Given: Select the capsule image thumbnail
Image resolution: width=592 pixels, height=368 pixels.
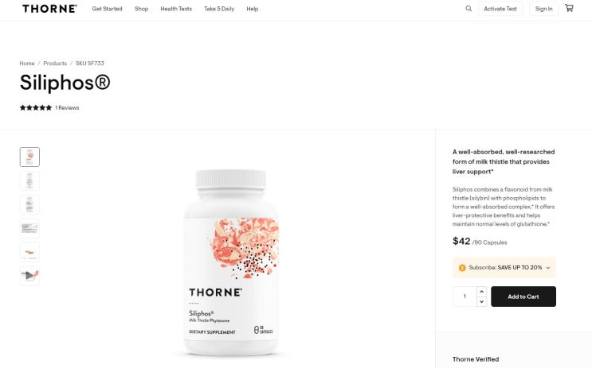Looking at the screenshot, I should [x=29, y=252].
